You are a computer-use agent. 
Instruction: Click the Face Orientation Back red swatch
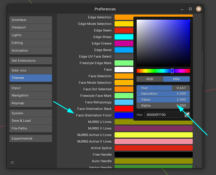124,109
